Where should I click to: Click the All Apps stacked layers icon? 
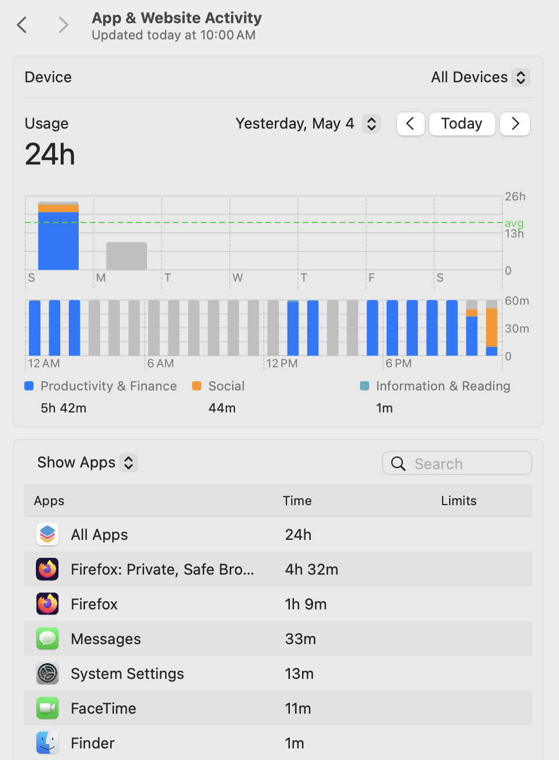pos(47,535)
